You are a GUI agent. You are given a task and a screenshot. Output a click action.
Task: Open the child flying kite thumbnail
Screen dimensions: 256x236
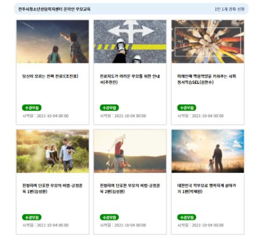pos(130,151)
